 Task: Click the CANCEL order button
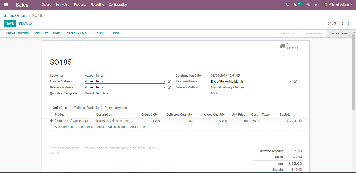[100, 33]
